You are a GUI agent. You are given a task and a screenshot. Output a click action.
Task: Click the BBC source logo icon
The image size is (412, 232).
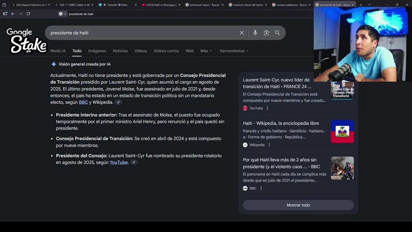tap(245, 188)
